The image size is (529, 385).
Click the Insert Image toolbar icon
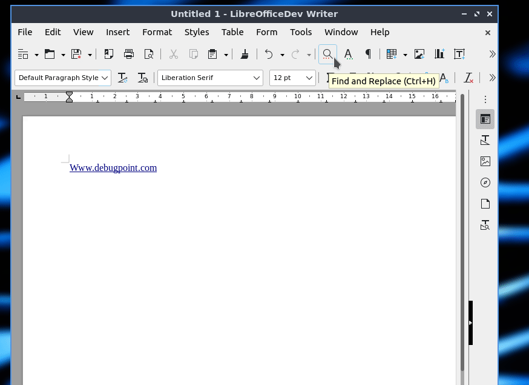pyautogui.click(x=419, y=54)
